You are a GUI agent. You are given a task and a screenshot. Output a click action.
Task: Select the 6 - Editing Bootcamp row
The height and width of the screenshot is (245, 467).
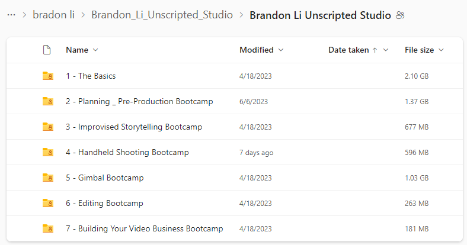click(235, 204)
